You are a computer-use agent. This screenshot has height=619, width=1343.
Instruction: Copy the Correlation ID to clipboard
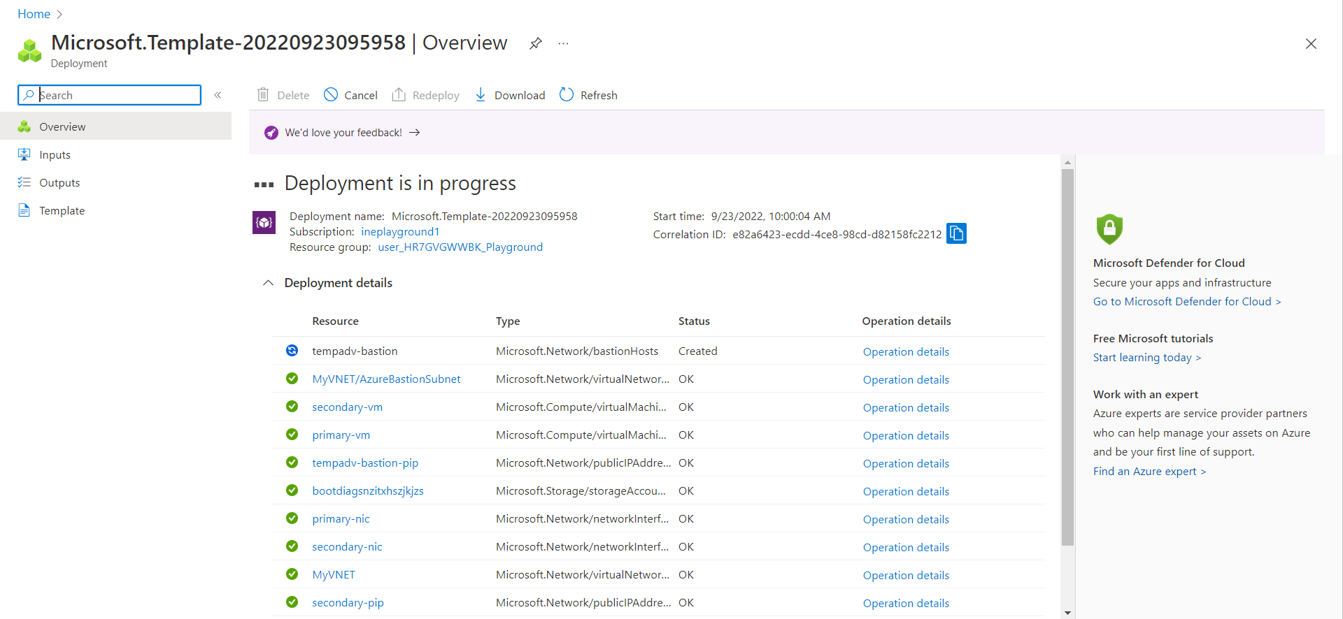[956, 233]
